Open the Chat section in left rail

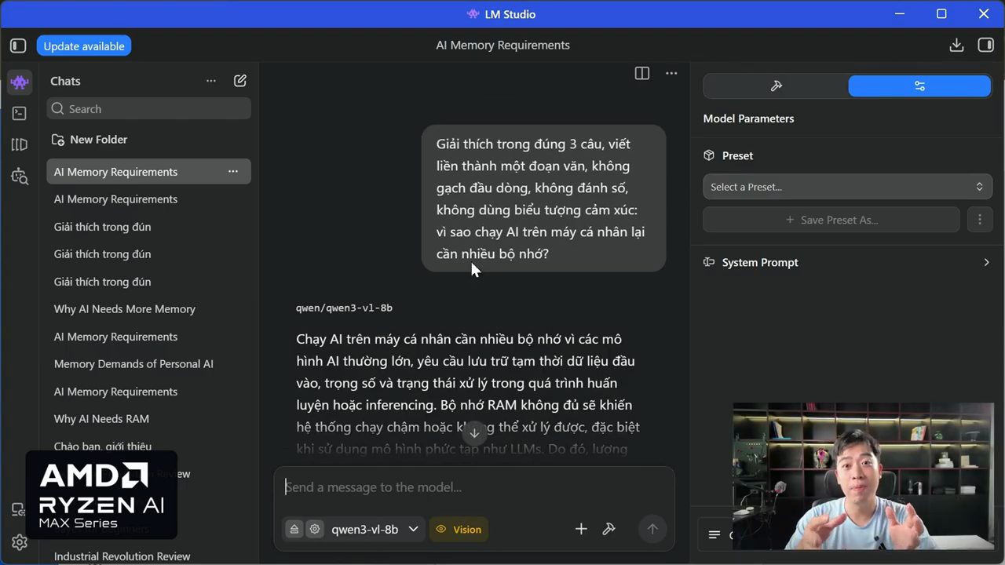click(20, 82)
